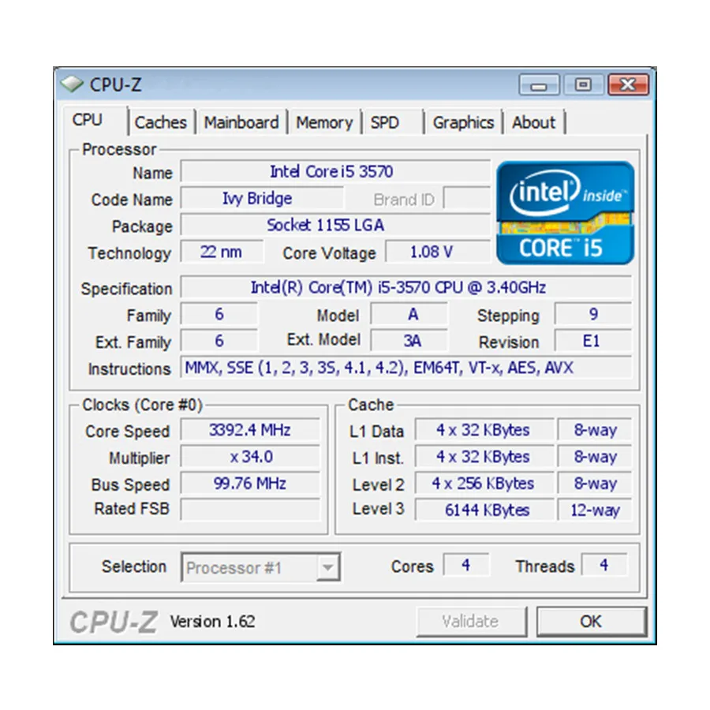The image size is (710, 710).
Task: Click the Cores count value
Action: point(466,565)
